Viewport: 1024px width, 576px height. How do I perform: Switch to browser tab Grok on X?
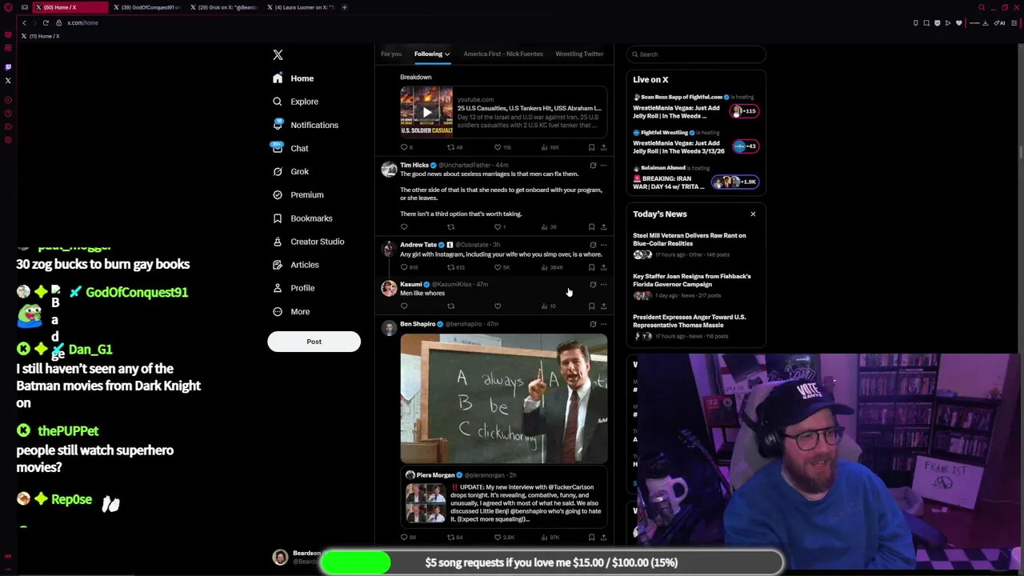225,7
